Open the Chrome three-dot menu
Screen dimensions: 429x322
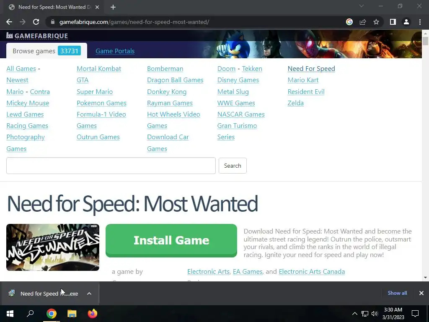coord(420,22)
